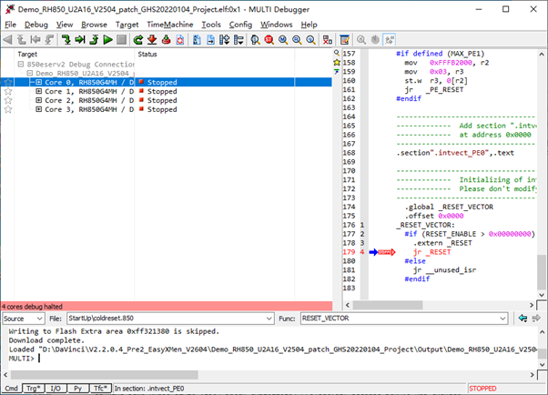Click the red download arrow icon
Viewport: 548px width, 395px height.
click(152, 39)
